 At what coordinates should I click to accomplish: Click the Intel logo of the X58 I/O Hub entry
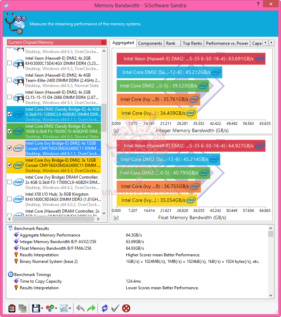[18, 199]
